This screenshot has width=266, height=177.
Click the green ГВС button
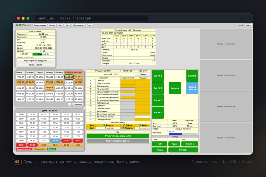point(160,144)
